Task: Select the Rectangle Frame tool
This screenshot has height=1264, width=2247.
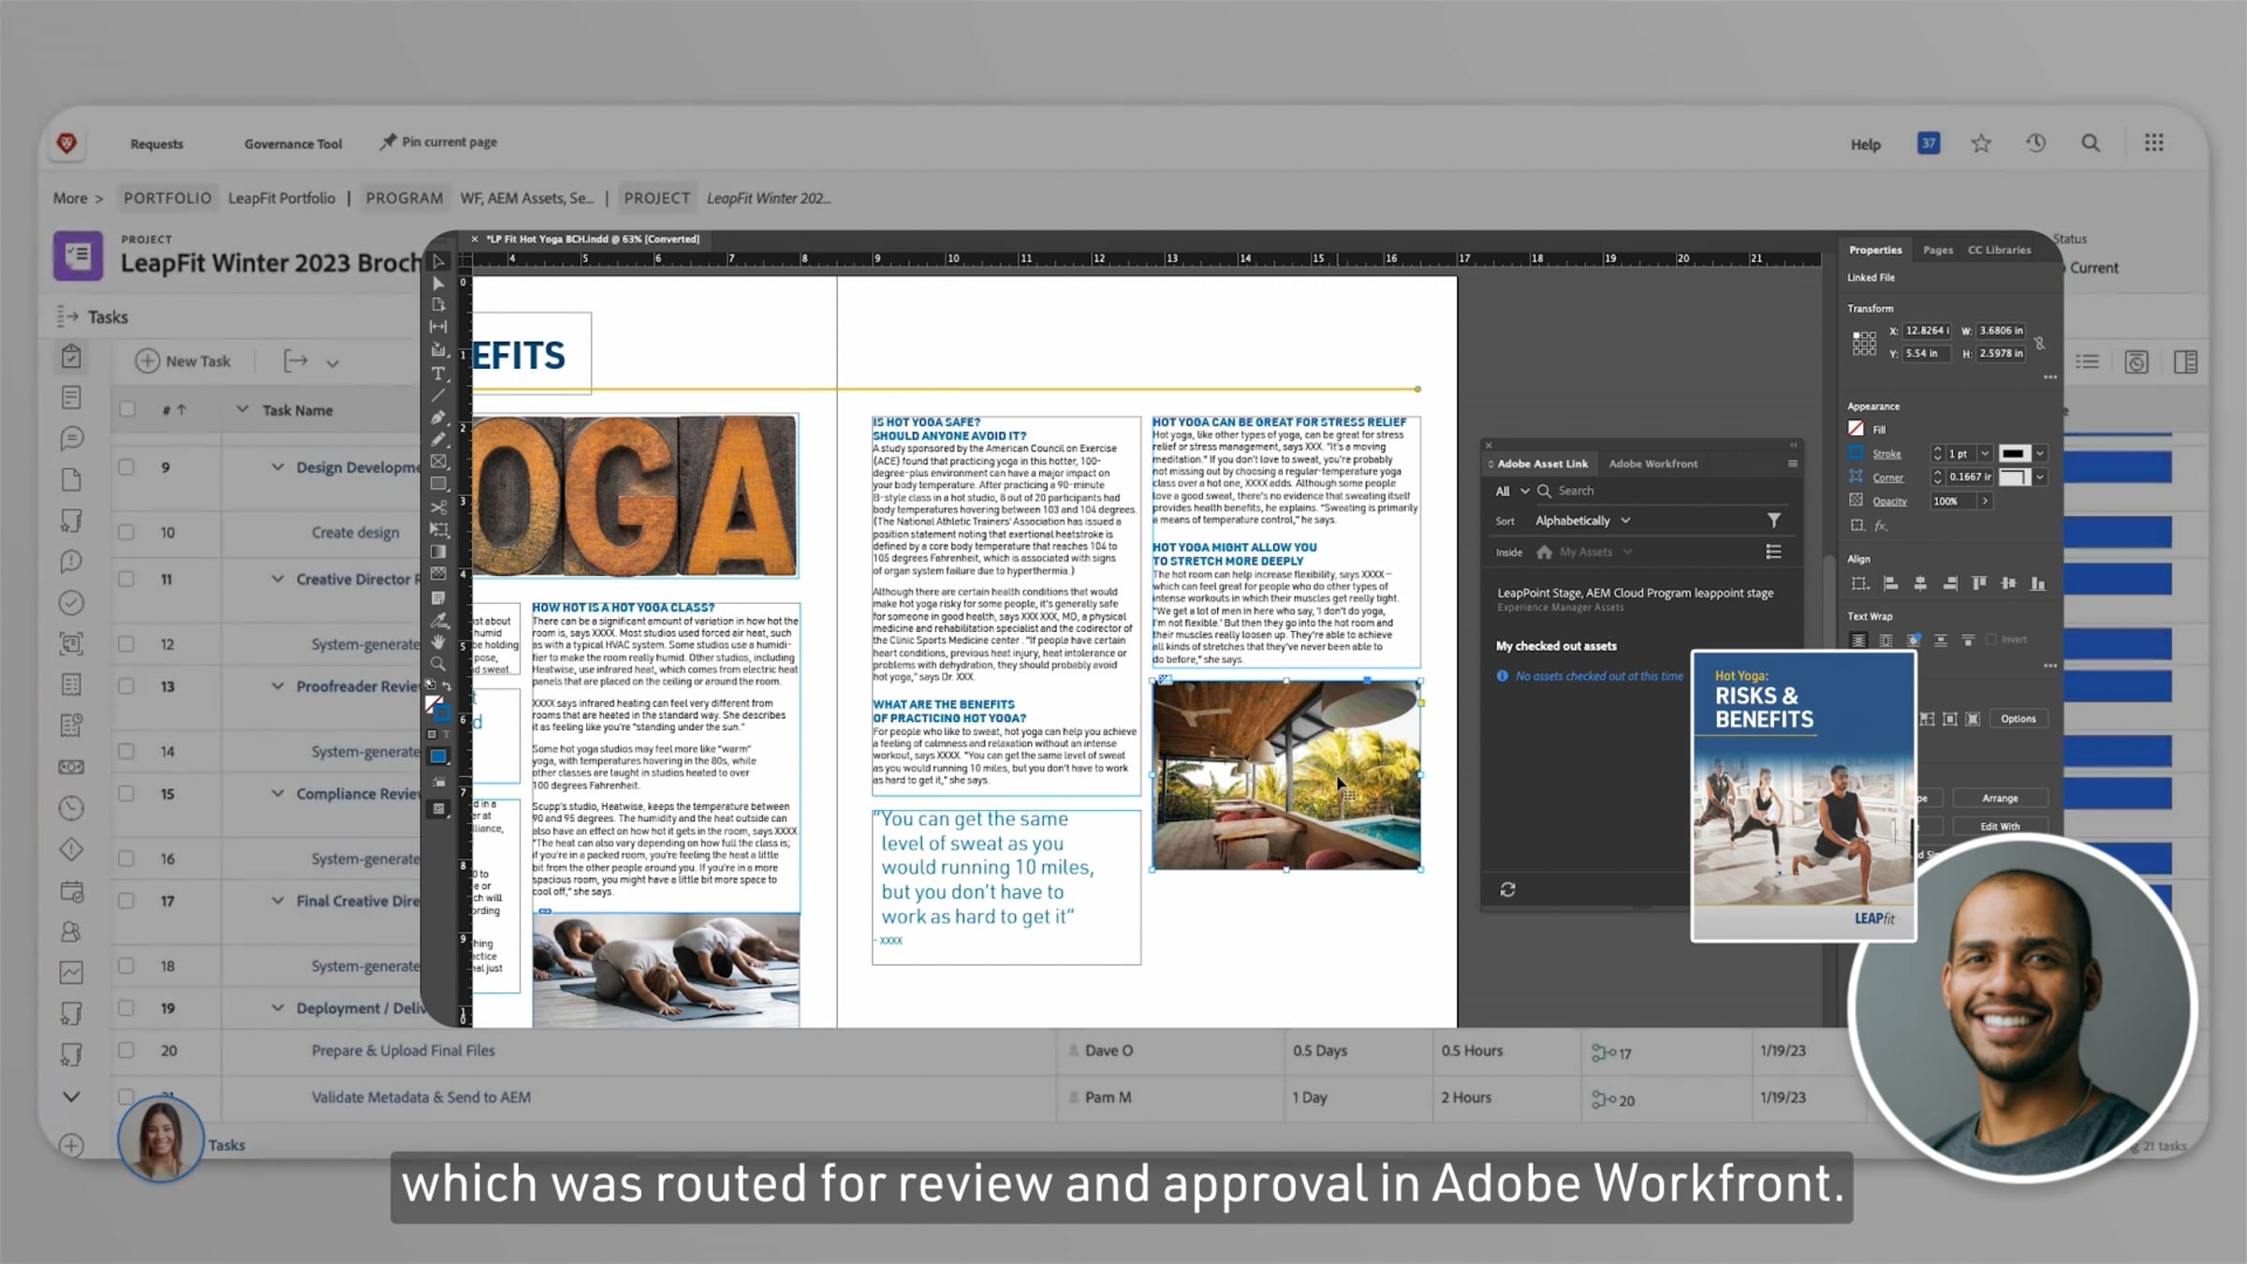Action: point(438,462)
